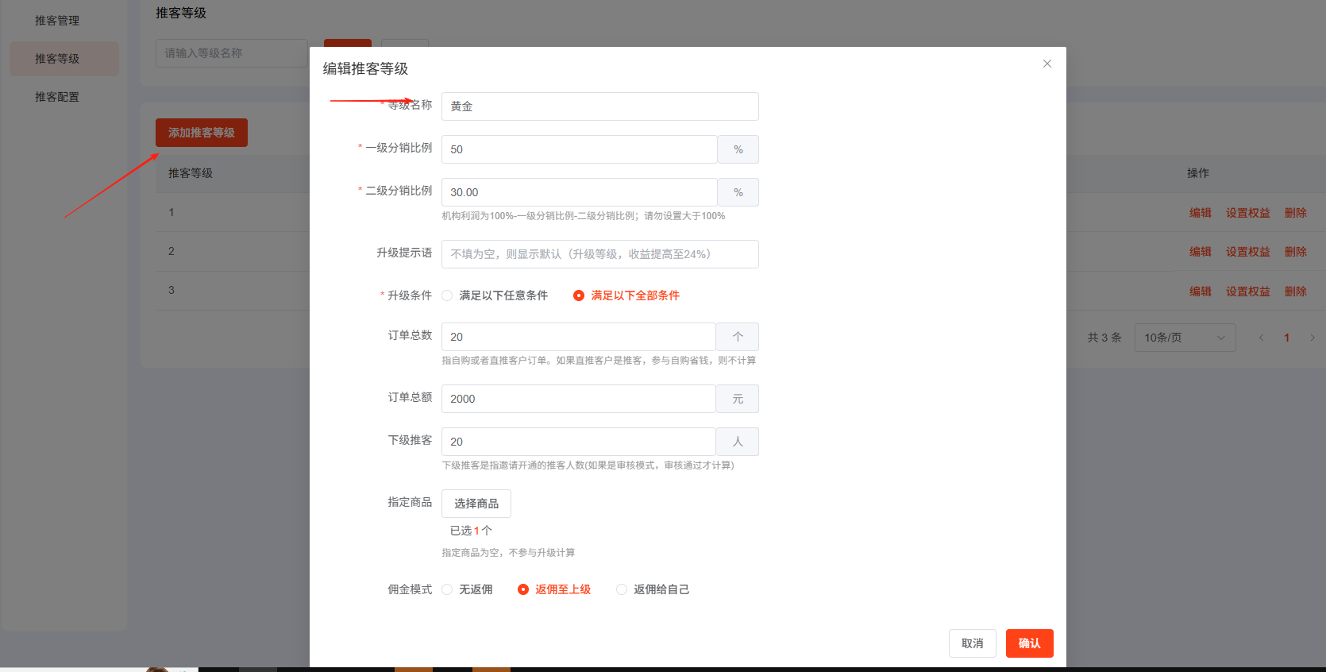Screen dimensions: 1326x672
Task: Click 选择商品 button
Action: click(x=476, y=504)
